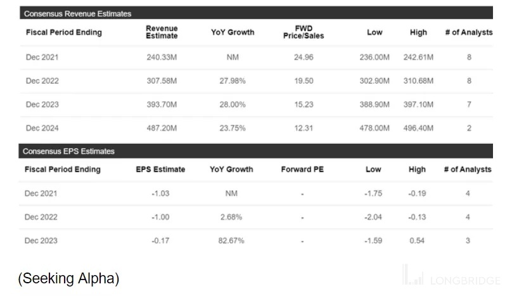
Task: Click the 28.00% YoY growth value
Action: tap(231, 105)
